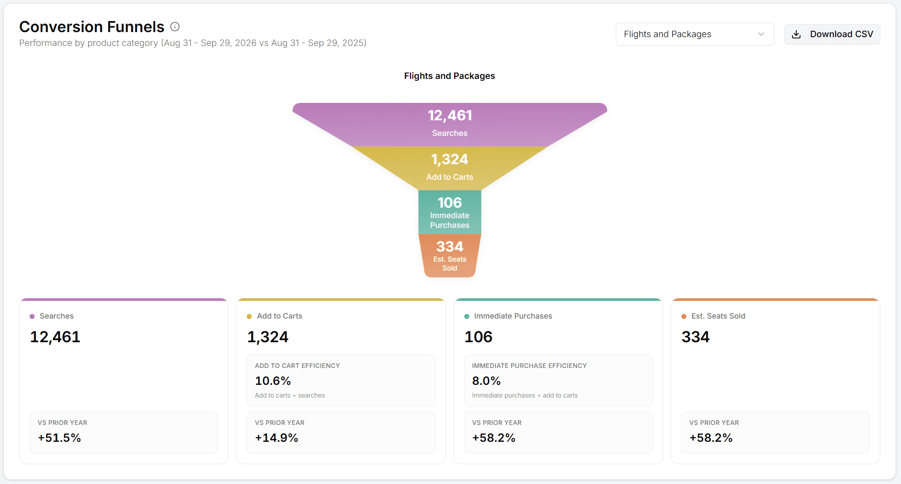Click +58.2% in Est. Seats Sold card
Screen dimensions: 901x484
711,438
